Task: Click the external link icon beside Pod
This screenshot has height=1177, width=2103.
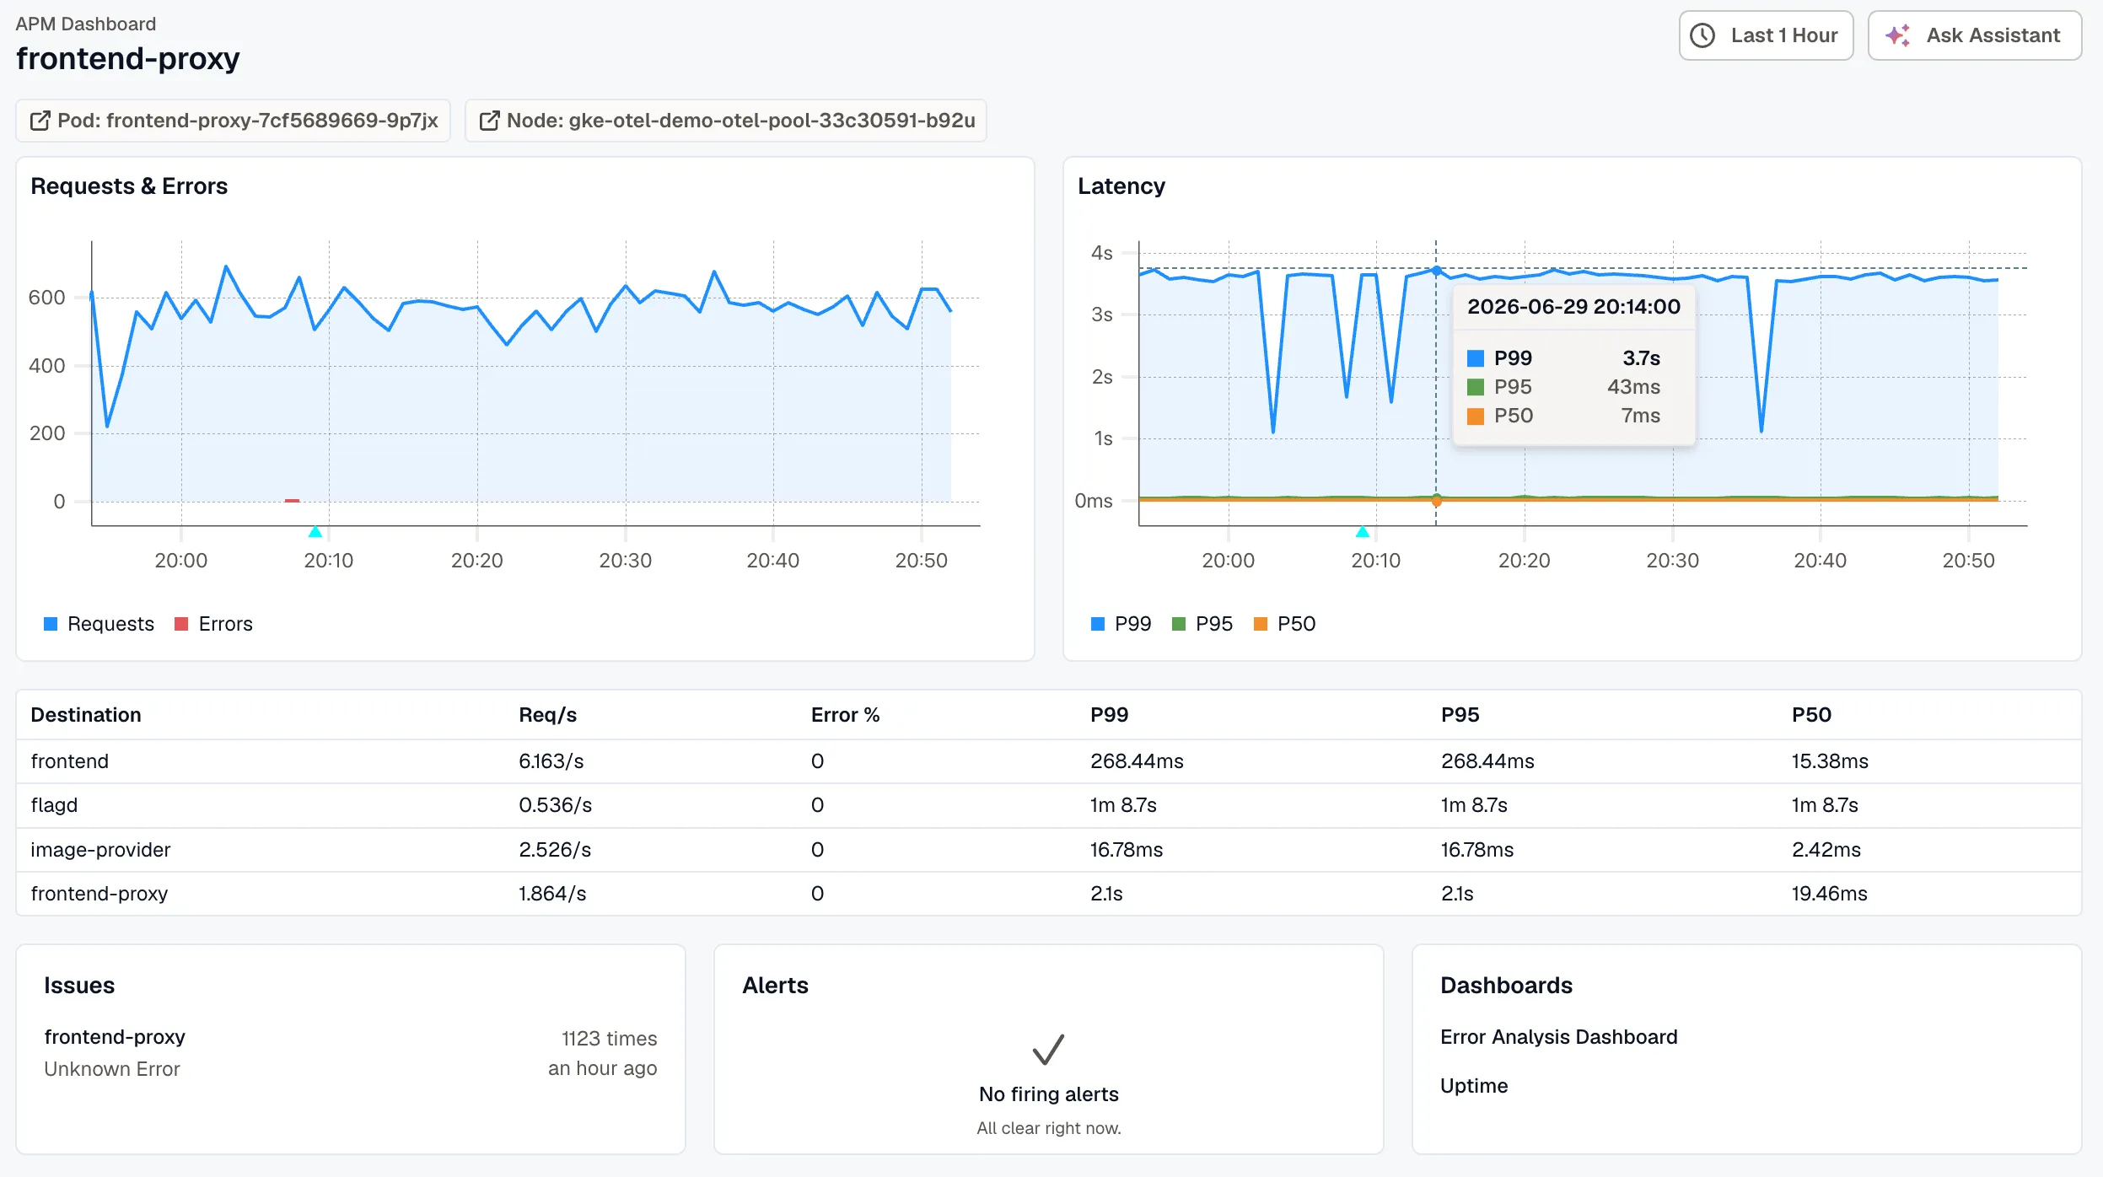Action: tap(40, 121)
